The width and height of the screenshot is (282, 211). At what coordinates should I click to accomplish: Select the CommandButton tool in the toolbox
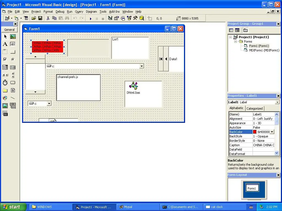point(13,52)
